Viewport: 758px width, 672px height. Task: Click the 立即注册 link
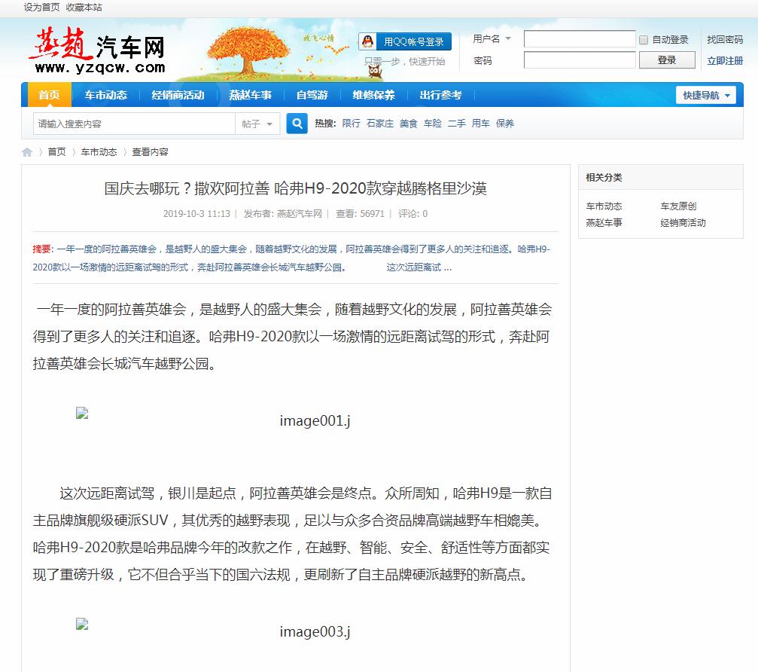725,60
